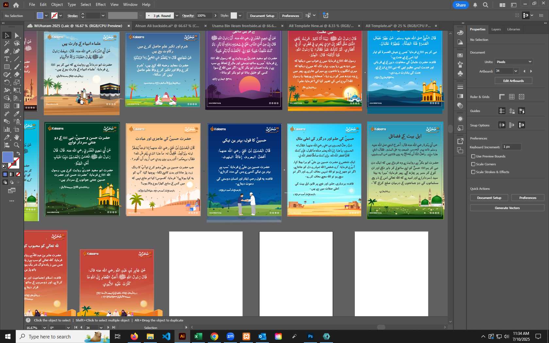Select the Line Segment tool

[17, 59]
